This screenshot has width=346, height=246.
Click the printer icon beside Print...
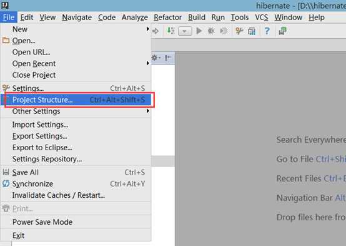6,208
